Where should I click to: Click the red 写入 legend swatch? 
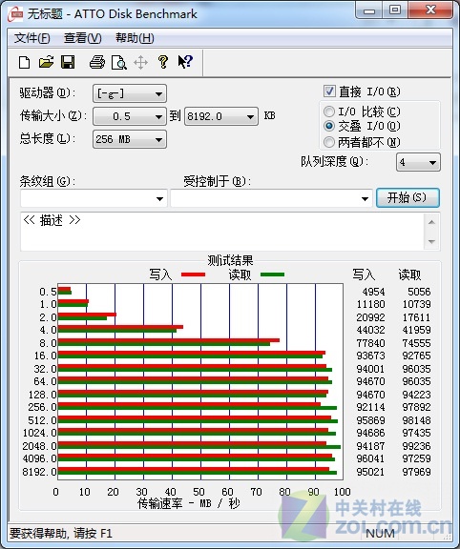[193, 274]
